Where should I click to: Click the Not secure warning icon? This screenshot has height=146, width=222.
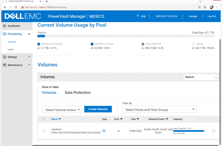22,7
